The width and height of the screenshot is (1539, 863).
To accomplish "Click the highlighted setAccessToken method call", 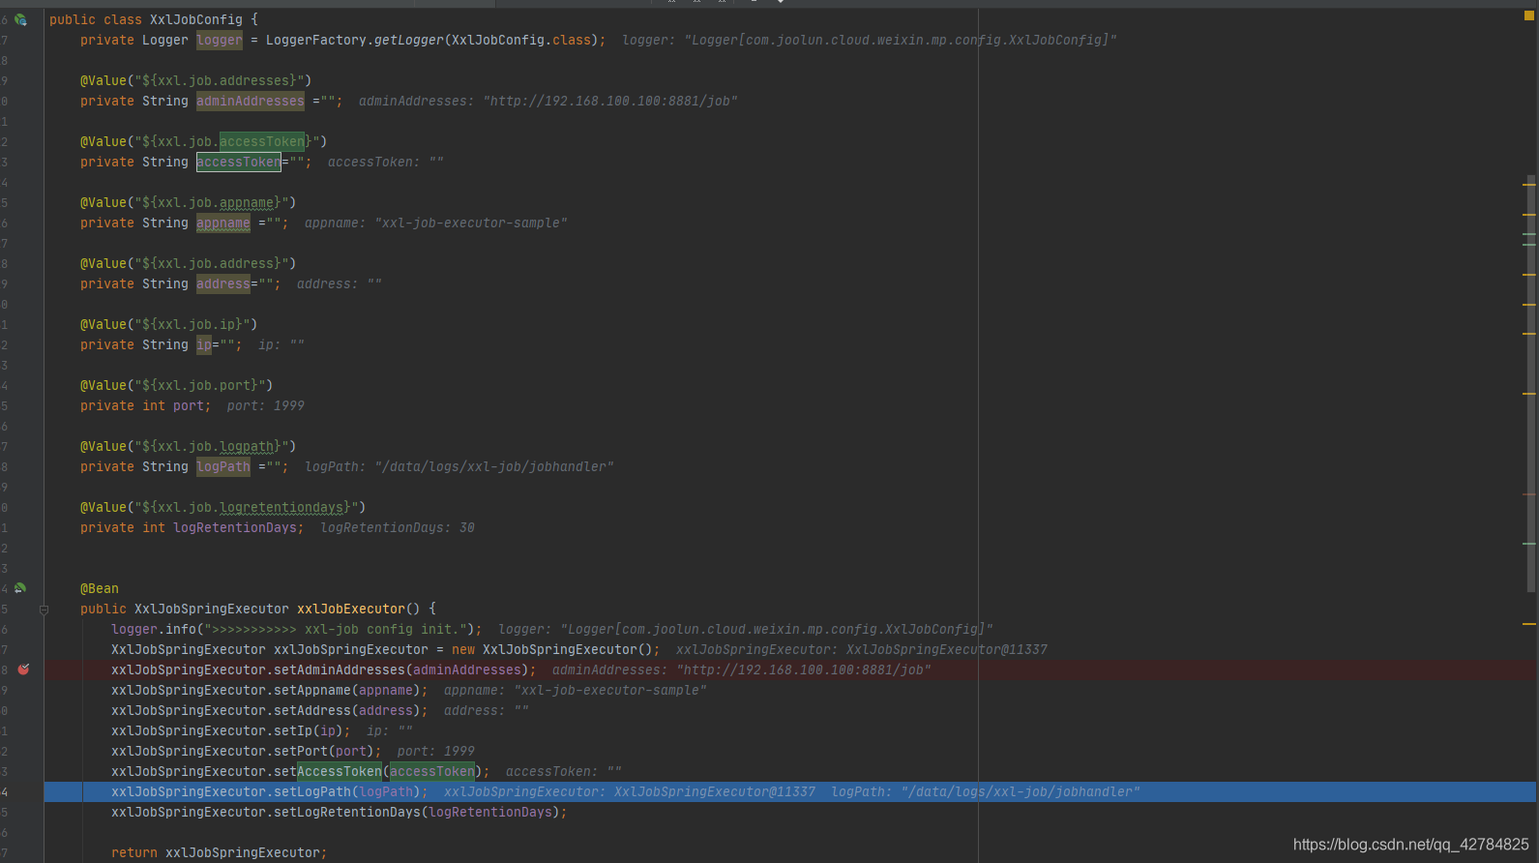I will [328, 771].
